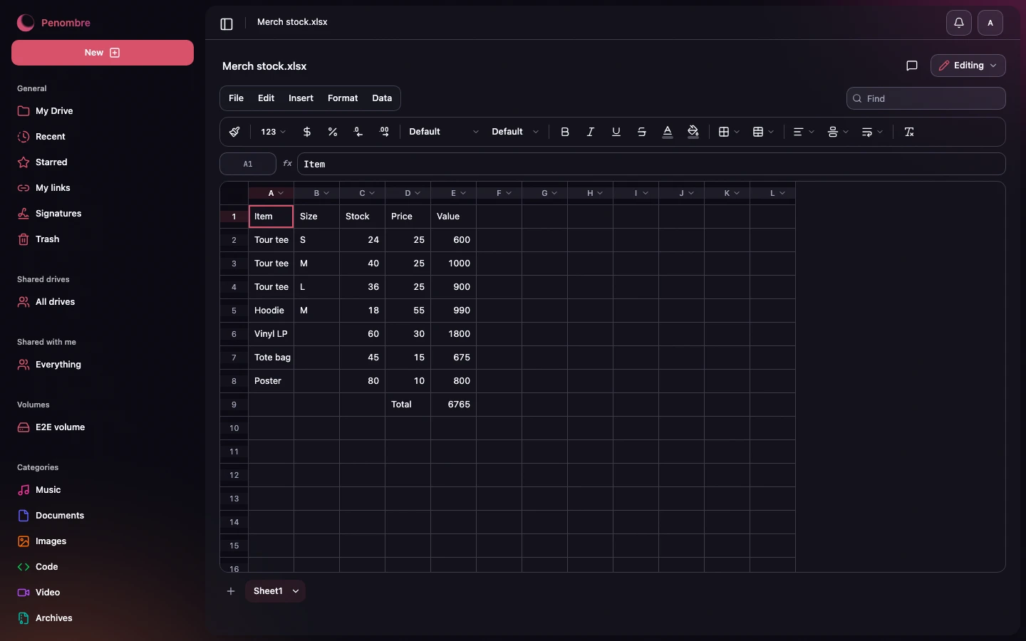Toggle bold formatting
This screenshot has width=1026, height=641.
(x=565, y=132)
